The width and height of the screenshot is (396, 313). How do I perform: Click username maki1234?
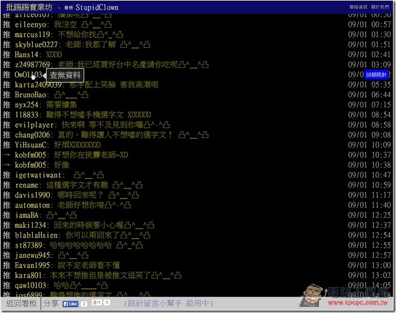(x=30, y=225)
